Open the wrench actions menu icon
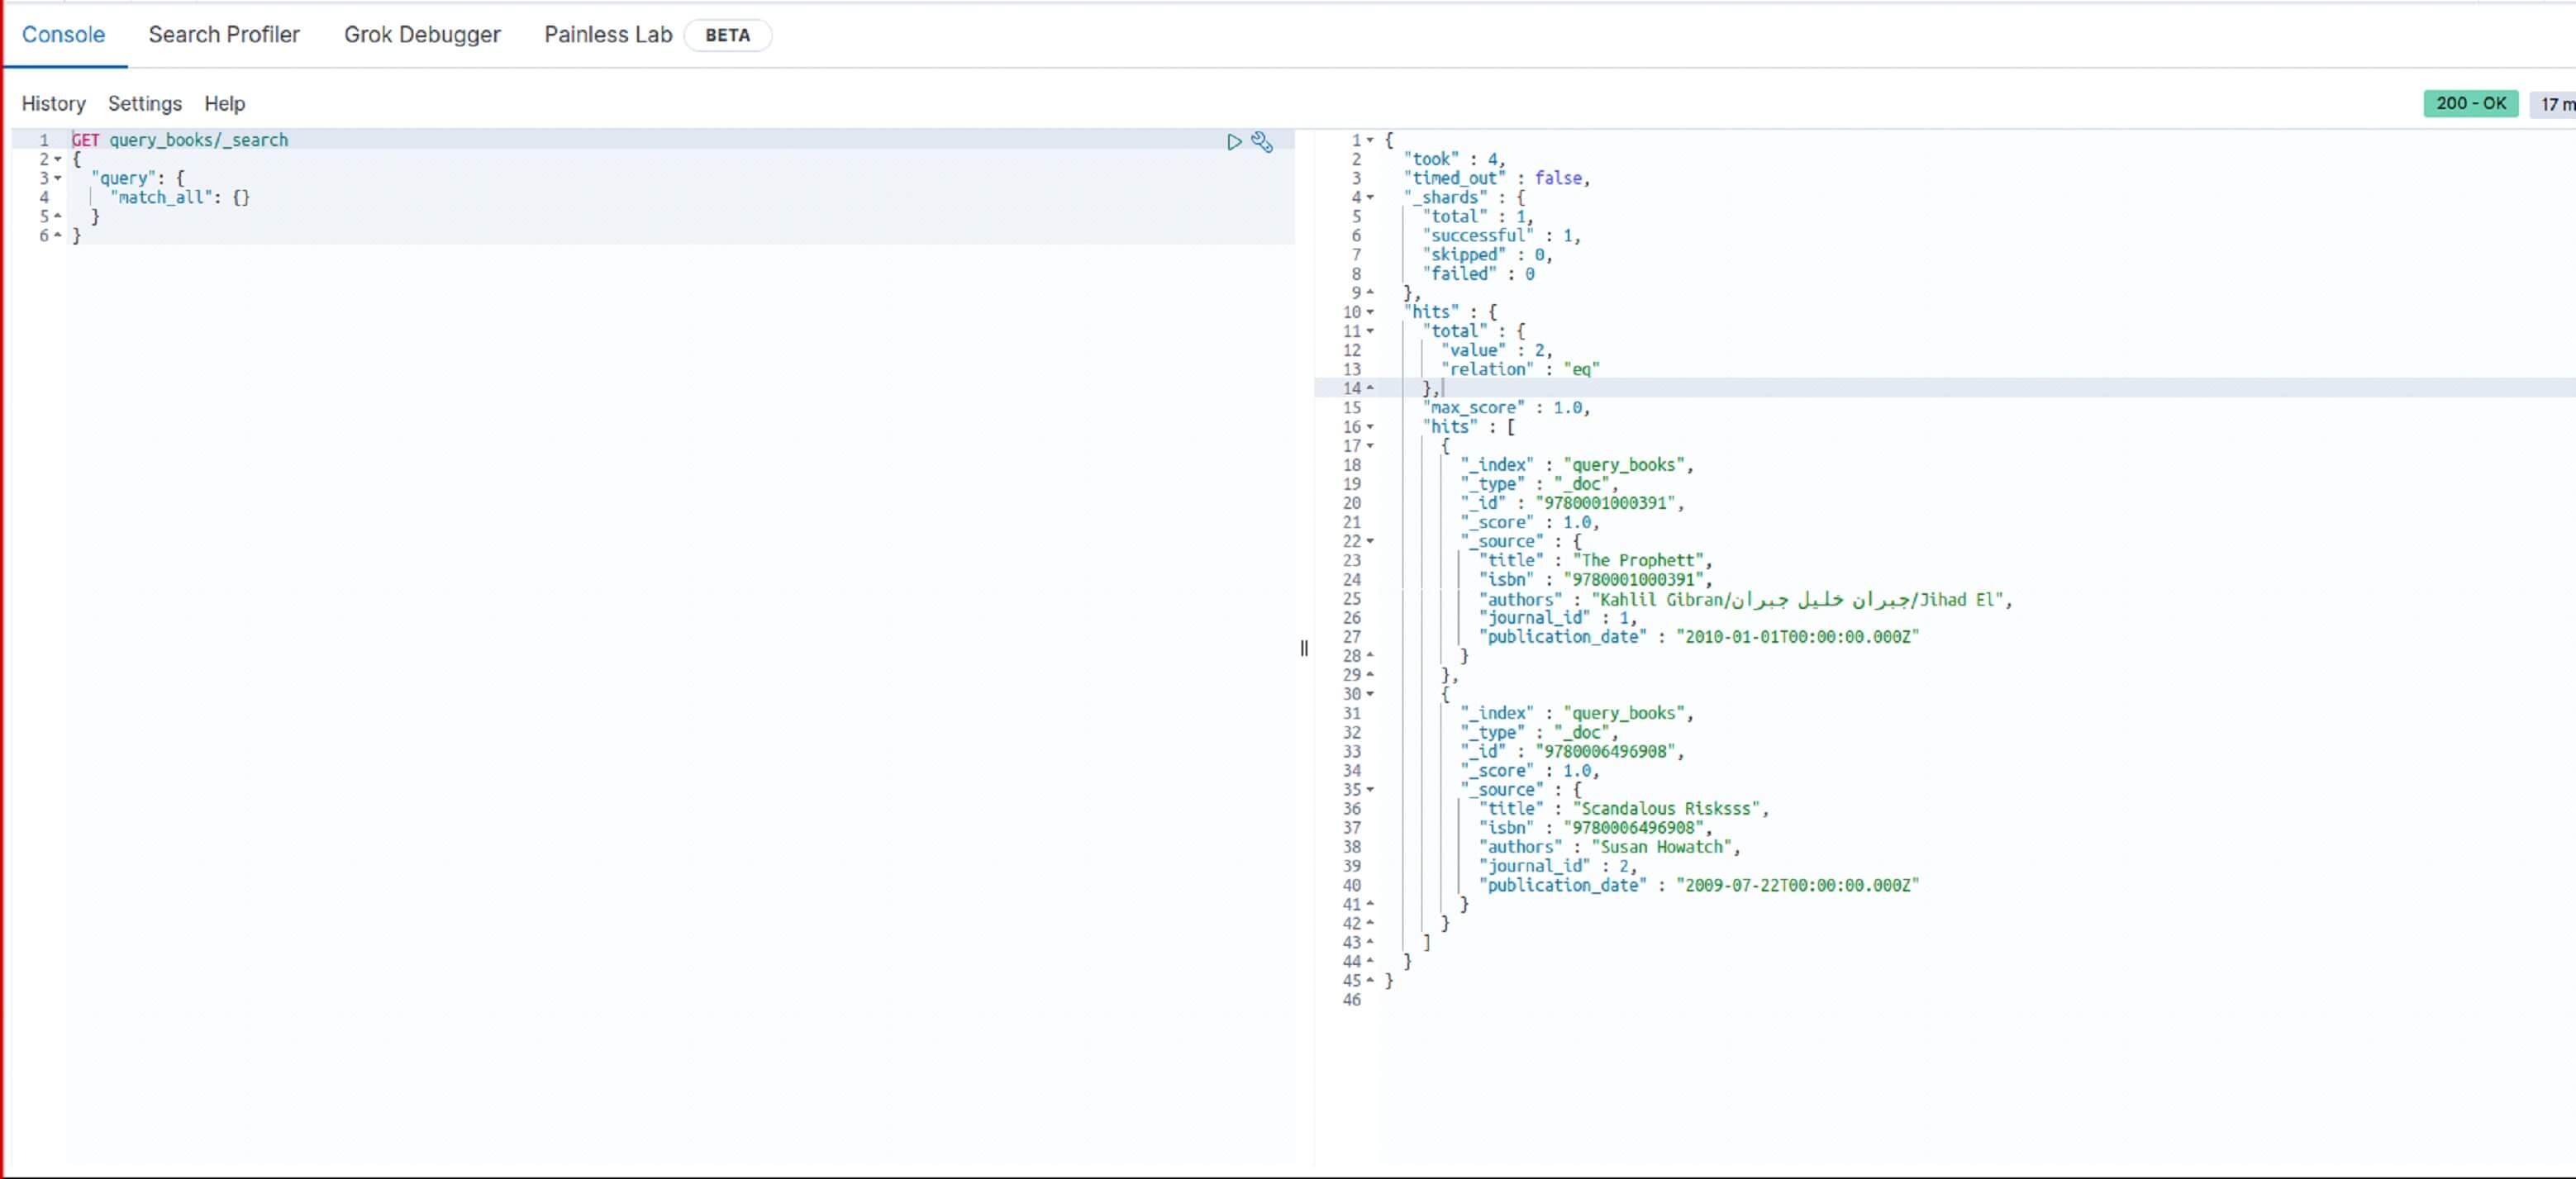 click(x=1262, y=142)
